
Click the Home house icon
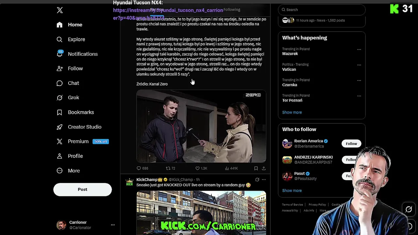coord(59,25)
